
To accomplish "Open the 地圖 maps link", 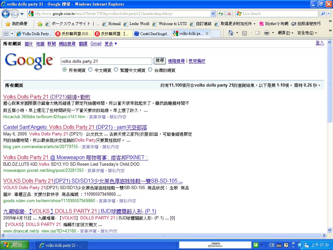I will (40, 44).
